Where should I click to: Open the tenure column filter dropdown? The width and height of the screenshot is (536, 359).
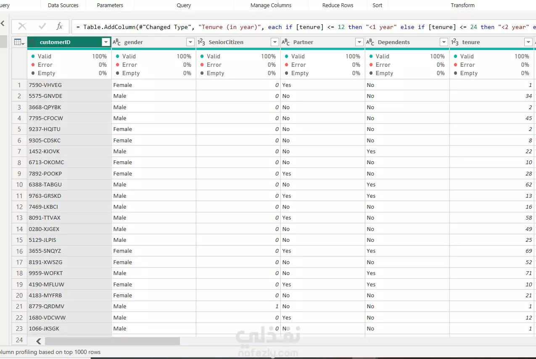click(528, 42)
